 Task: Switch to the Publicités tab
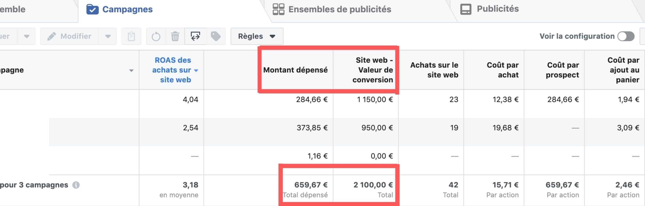point(497,9)
